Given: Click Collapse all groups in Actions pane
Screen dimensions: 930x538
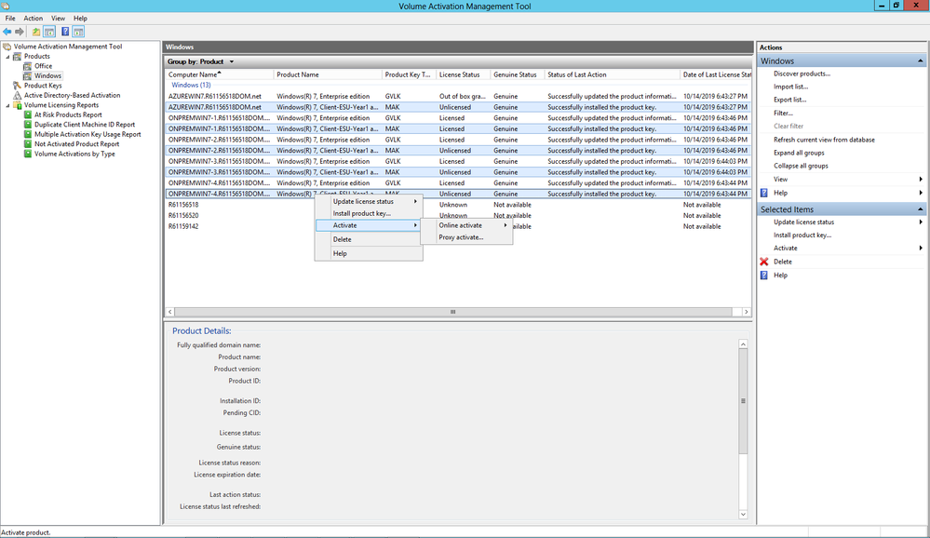Looking at the screenshot, I should point(801,166).
